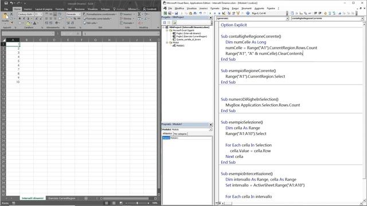
Task: Open the File tab in Excel ribbon
Action: coord(6,9)
